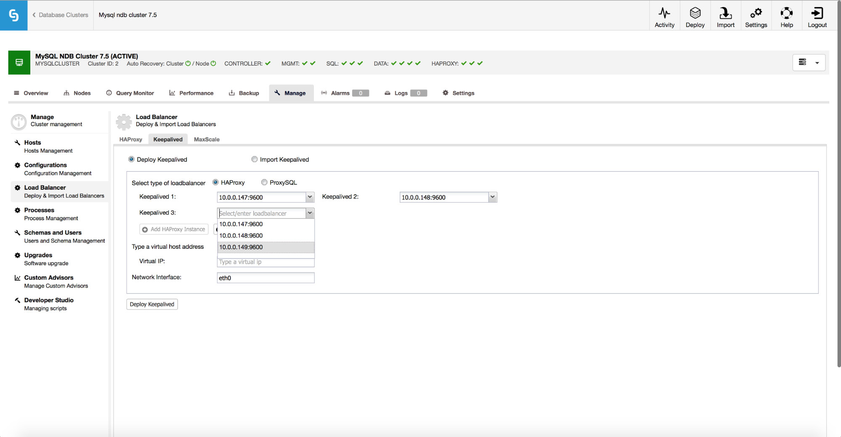Open the Alarms tab

345,93
